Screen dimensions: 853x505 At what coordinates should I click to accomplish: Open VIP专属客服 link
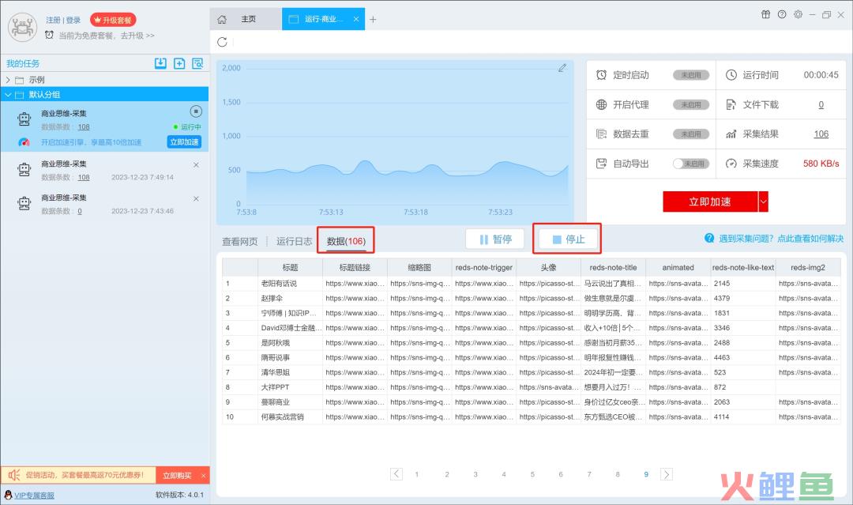[x=34, y=496]
